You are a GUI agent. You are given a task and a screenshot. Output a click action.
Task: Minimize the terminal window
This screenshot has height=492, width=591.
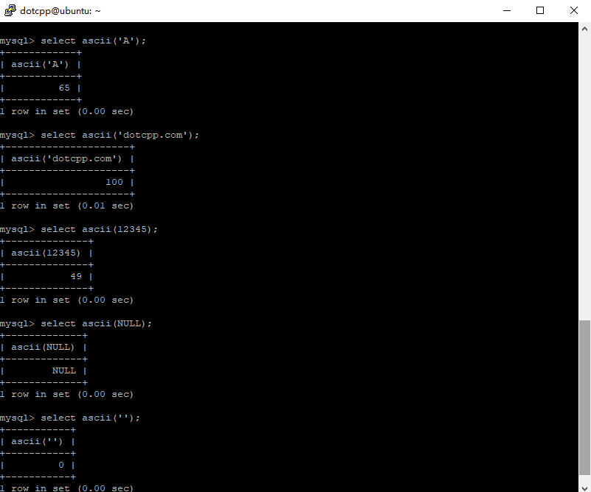click(506, 10)
